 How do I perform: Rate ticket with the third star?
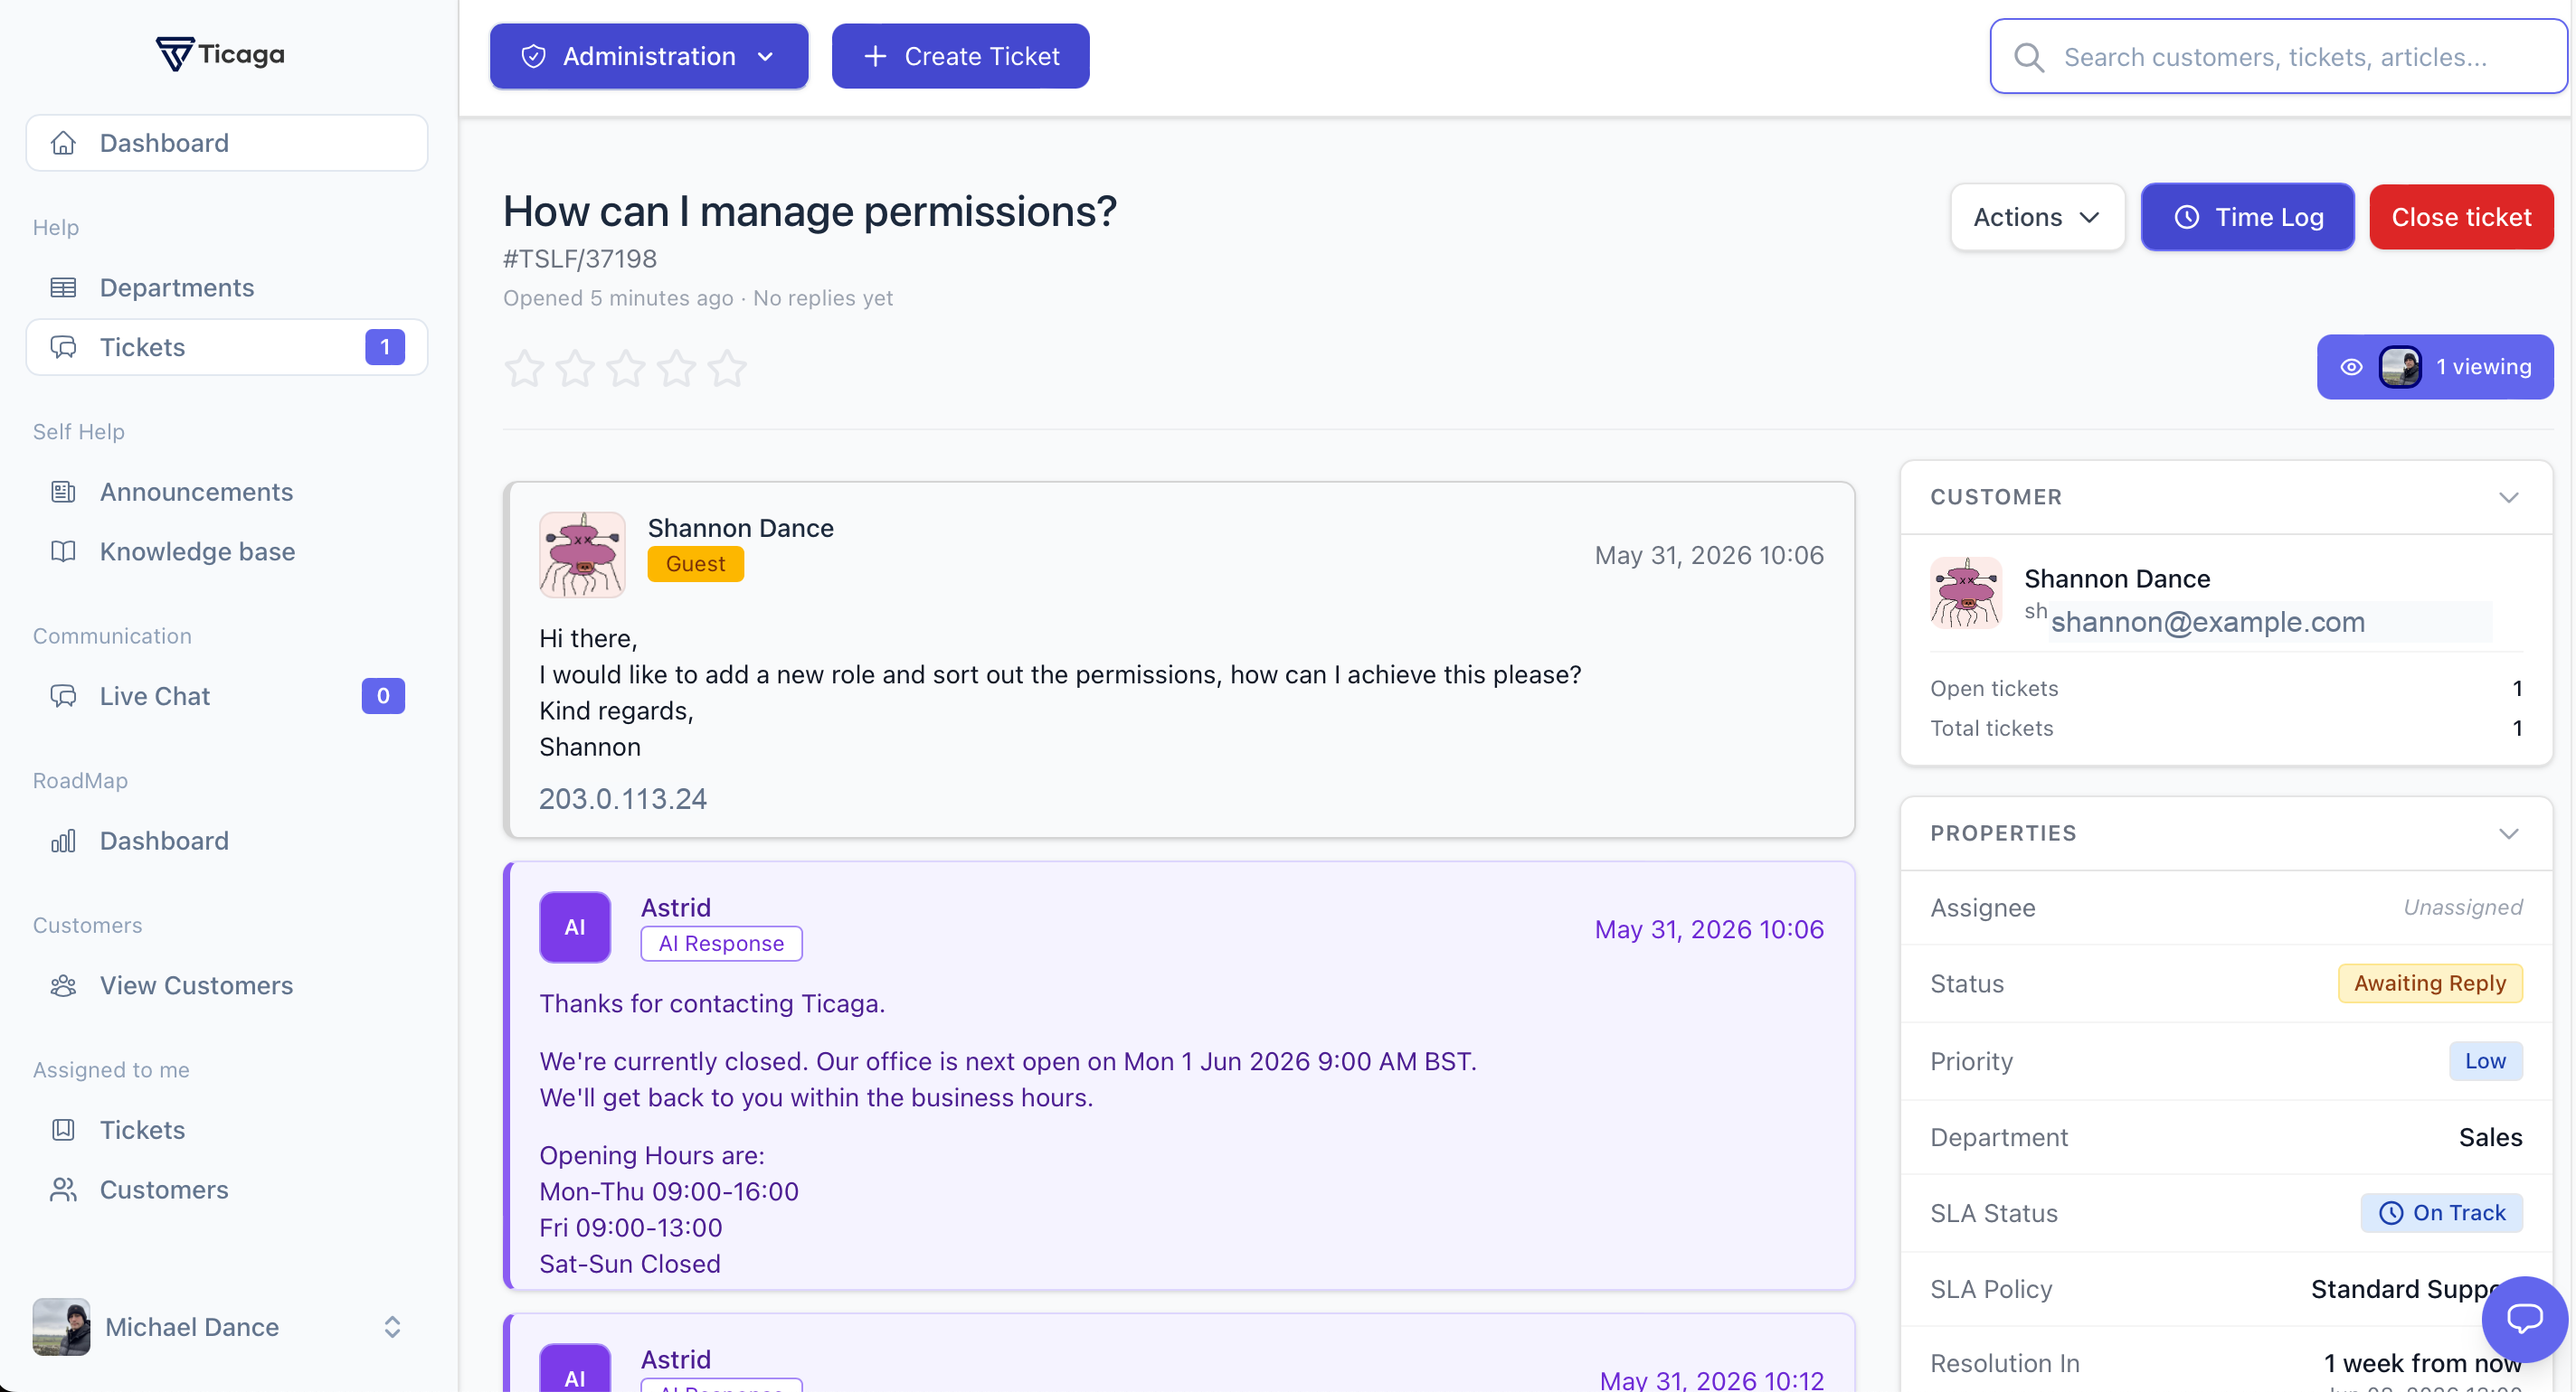[626, 369]
